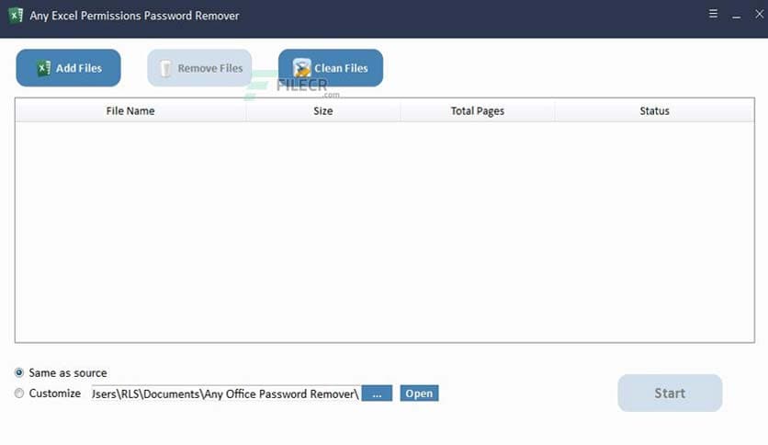Click the Remove Files button
The height and width of the screenshot is (445, 768).
199,68
